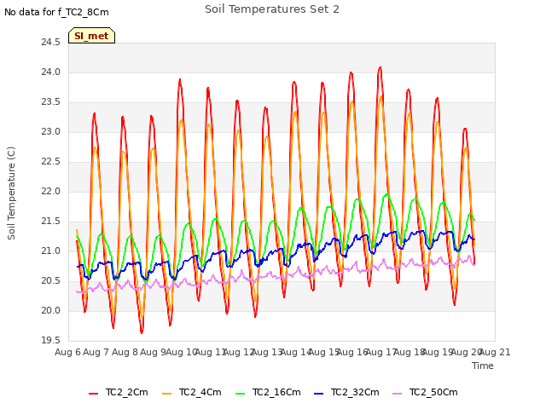Click the 22.0 y-axis tick label

tap(51, 191)
